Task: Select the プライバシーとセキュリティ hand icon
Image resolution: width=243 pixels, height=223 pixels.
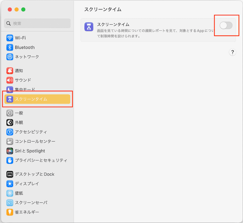Action: click(10, 160)
